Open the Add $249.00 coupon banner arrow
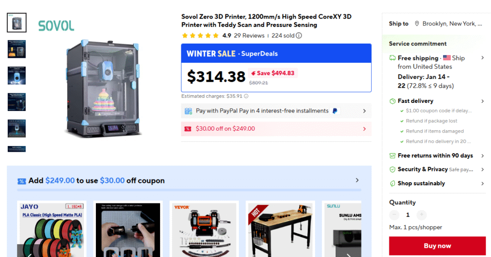Image resolution: width=491 pixels, height=257 pixels. coord(357,180)
